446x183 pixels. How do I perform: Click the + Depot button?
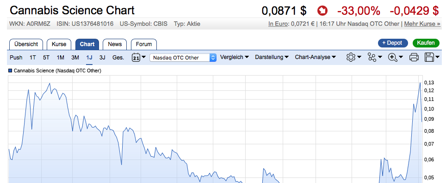tap(393, 43)
